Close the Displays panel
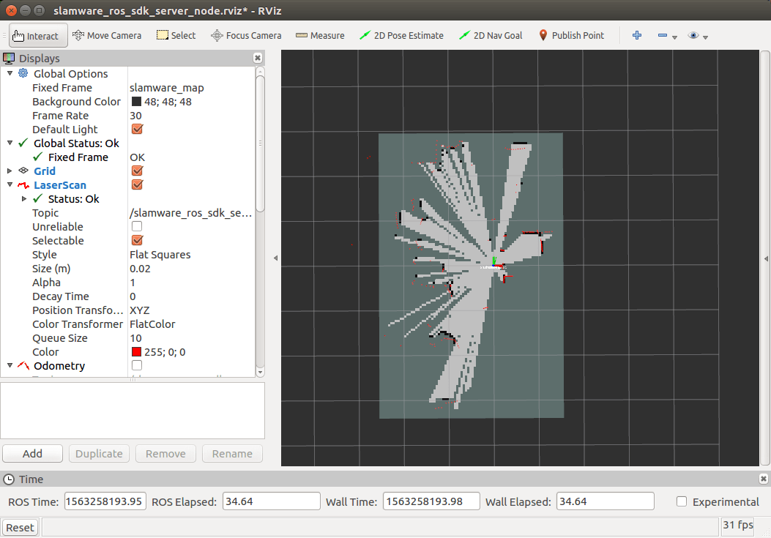 (x=258, y=58)
